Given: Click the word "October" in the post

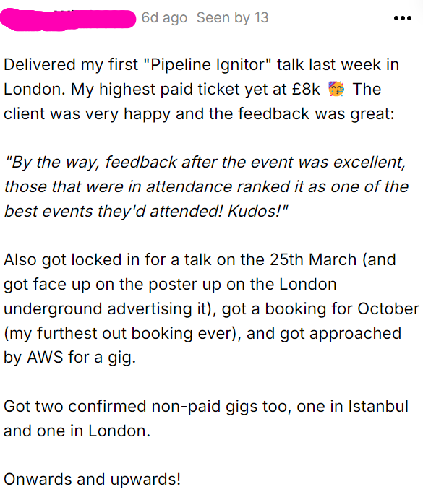Looking at the screenshot, I should [388, 308].
